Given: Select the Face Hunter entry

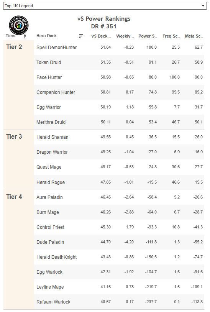Looking at the screenshot, I should click(49, 77).
